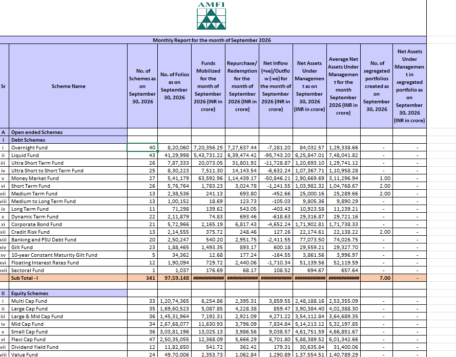The height and width of the screenshot is (357, 456).
Task: Select the 'Value Fund' cell
Action: click(x=68, y=354)
